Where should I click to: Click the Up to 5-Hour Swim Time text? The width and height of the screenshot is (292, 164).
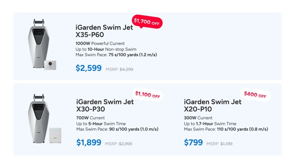point(101,124)
